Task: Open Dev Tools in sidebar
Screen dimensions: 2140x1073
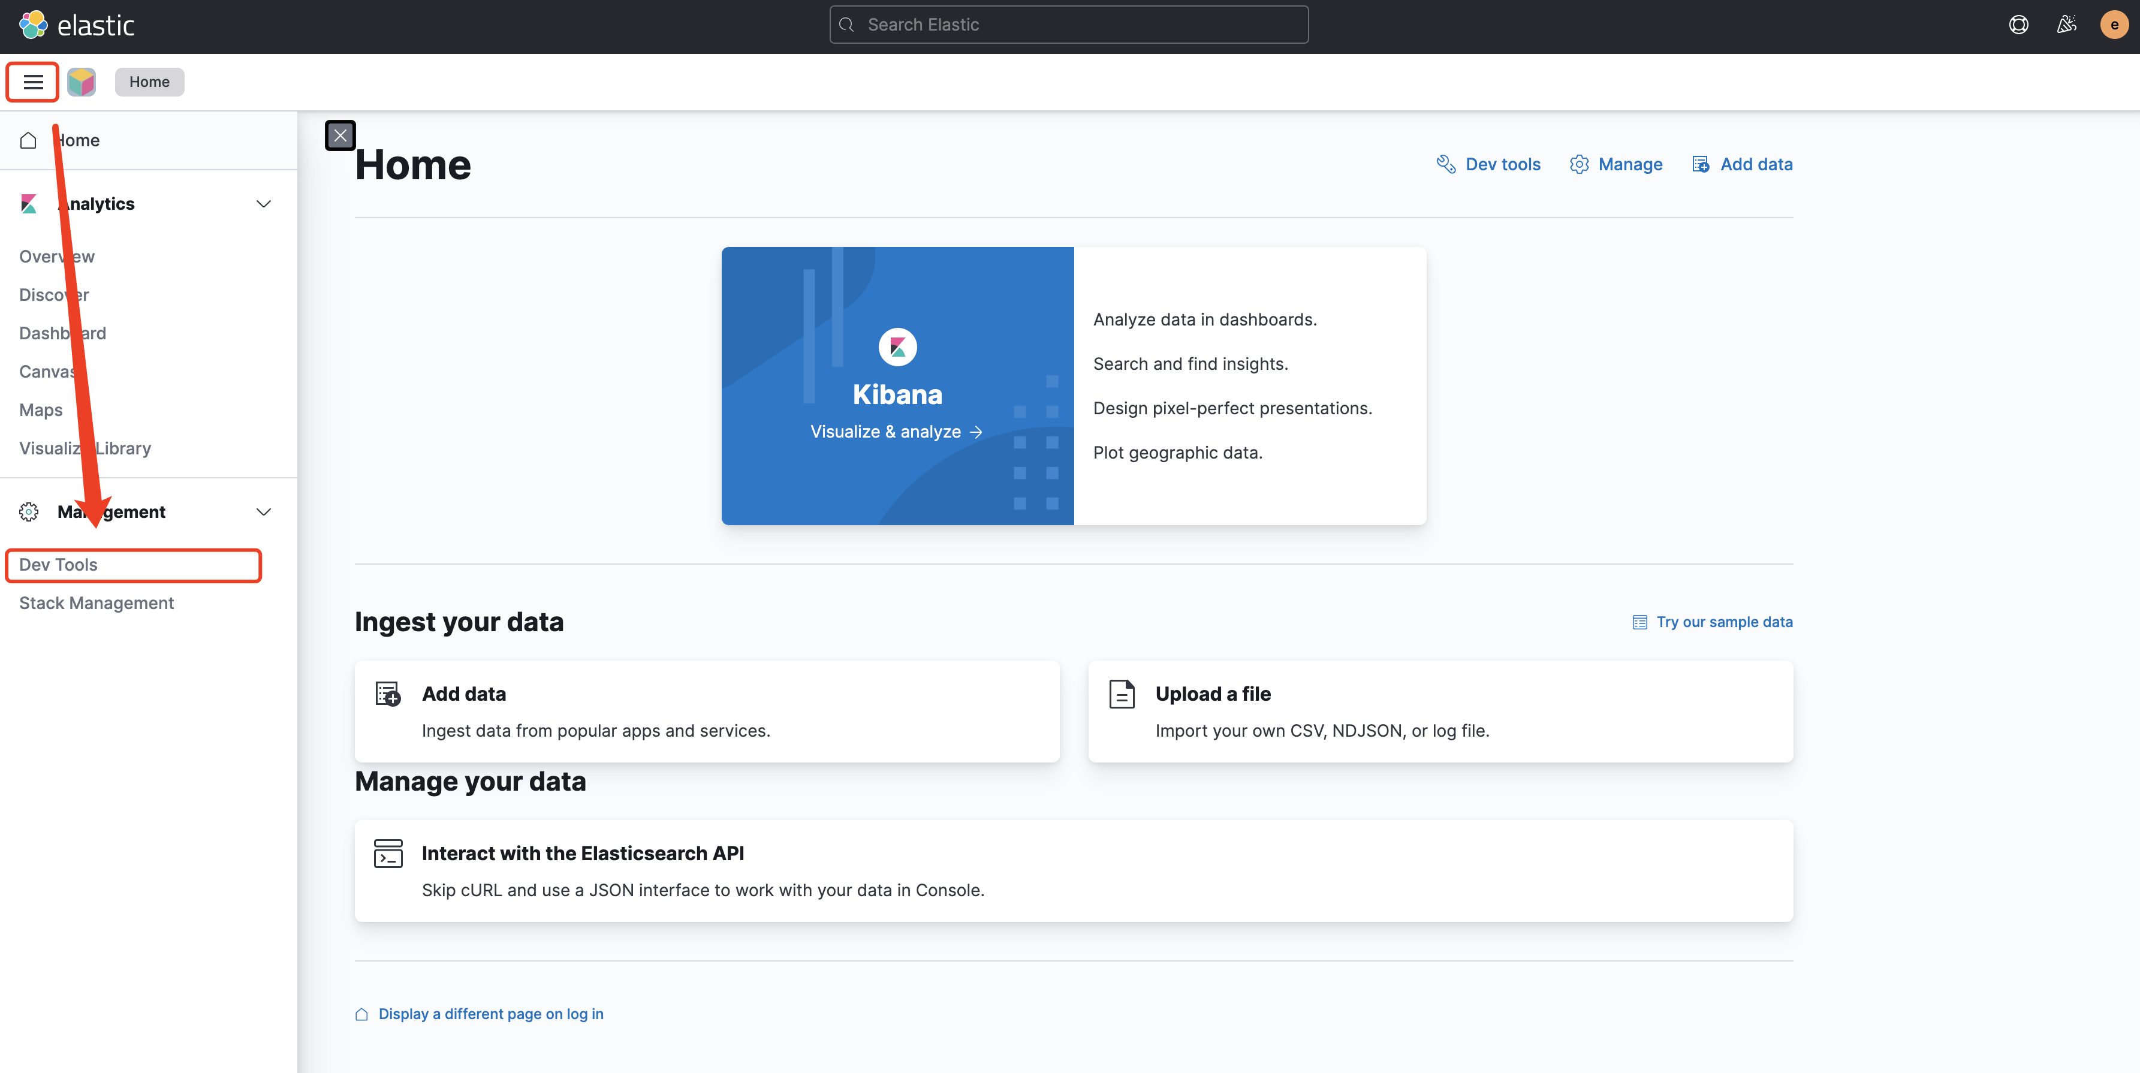Action: [x=58, y=565]
